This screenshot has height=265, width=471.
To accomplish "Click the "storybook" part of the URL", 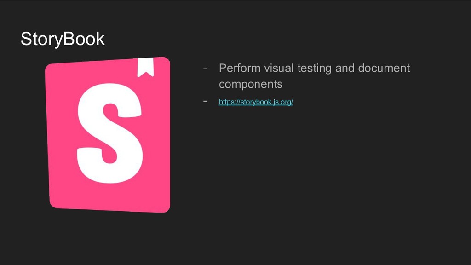I will [x=253, y=102].
